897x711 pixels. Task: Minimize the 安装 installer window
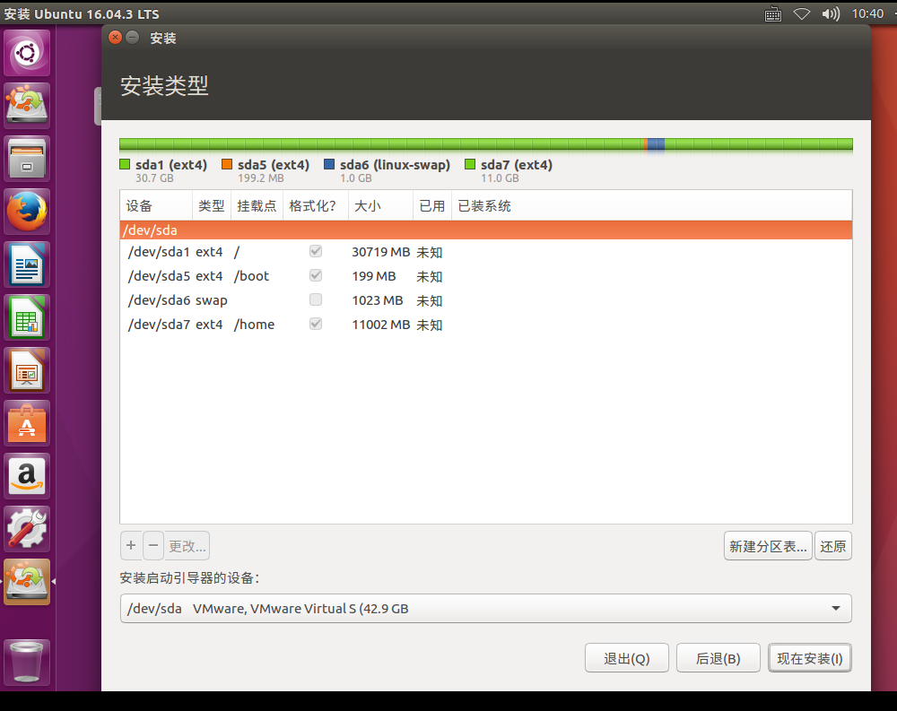[x=132, y=37]
